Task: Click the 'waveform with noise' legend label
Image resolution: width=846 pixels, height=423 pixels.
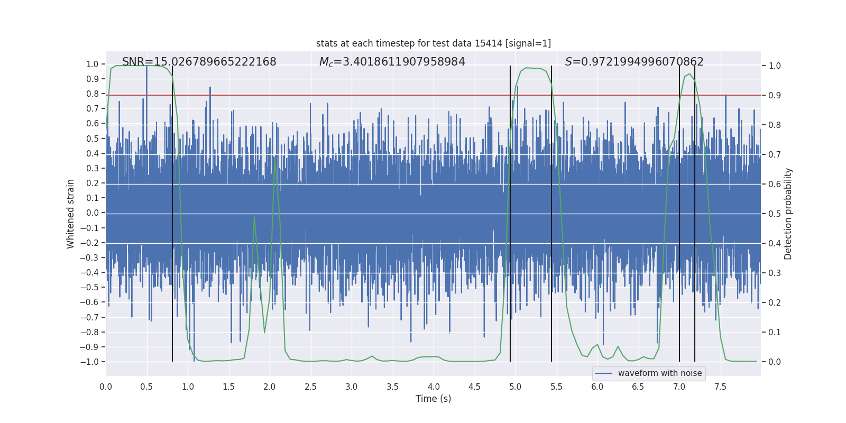Action: pos(660,373)
